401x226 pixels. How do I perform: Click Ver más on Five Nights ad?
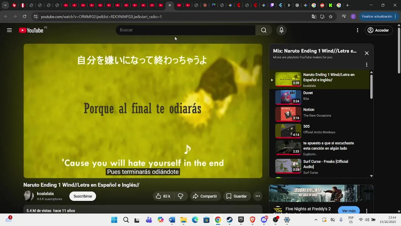click(x=349, y=211)
